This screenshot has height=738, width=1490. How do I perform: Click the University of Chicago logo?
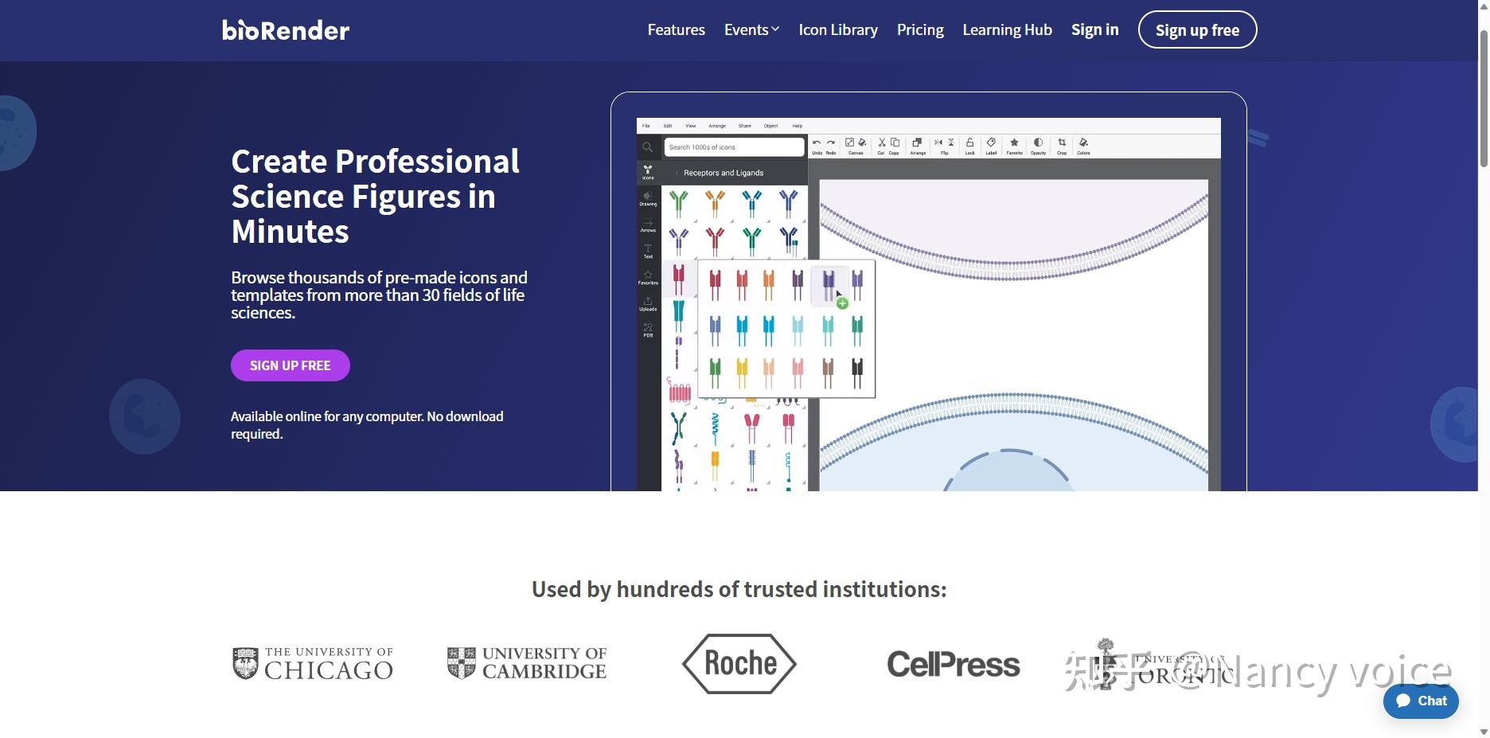point(313,664)
